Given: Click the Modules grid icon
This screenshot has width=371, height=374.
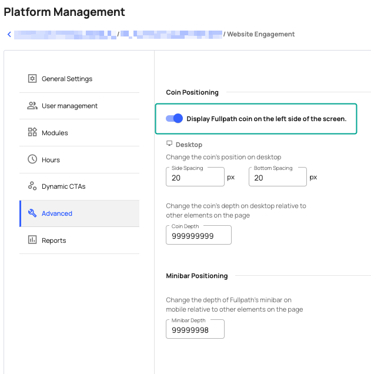Looking at the screenshot, I should 32,133.
